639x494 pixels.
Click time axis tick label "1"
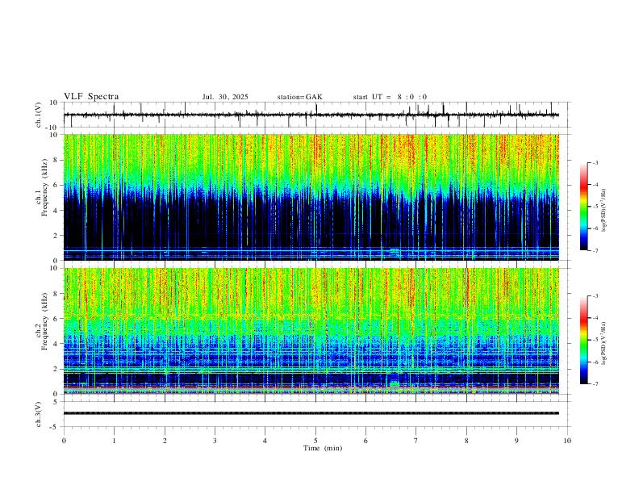(x=114, y=441)
